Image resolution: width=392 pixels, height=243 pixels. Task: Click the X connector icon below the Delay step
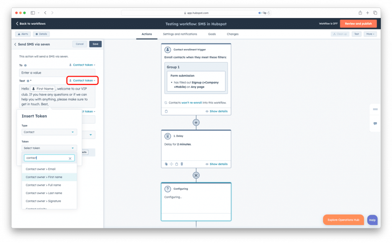click(196, 175)
